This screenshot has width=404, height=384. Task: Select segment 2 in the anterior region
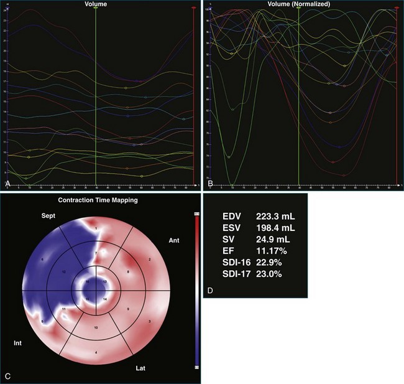pyautogui.click(x=150, y=258)
